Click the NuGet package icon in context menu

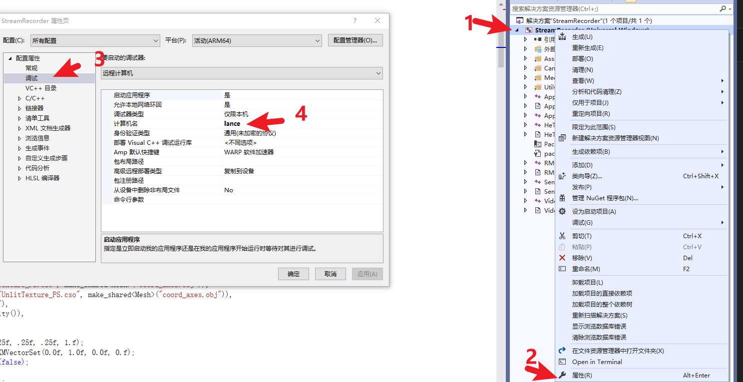pyautogui.click(x=562, y=198)
